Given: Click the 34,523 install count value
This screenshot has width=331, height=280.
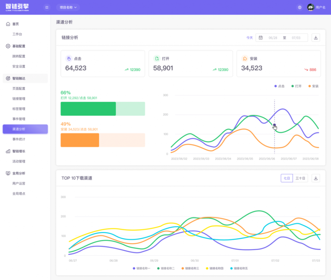Looking at the screenshot, I should pyautogui.click(x=251, y=68).
